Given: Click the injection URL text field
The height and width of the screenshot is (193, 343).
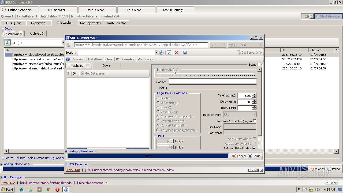Looking at the screenshot, I should tap(141, 45).
